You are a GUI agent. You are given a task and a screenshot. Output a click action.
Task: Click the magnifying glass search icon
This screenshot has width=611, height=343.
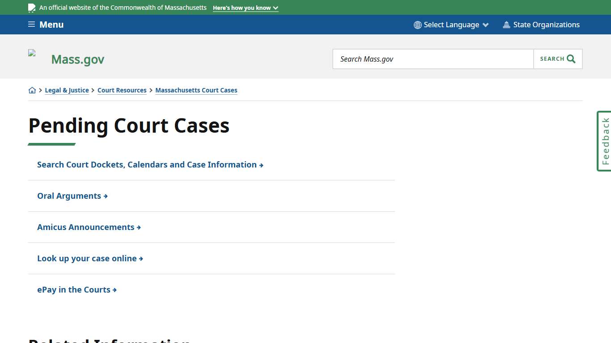click(570, 59)
